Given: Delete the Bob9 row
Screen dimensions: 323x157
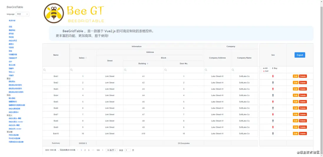Looking at the screenshot, I should point(303,127).
